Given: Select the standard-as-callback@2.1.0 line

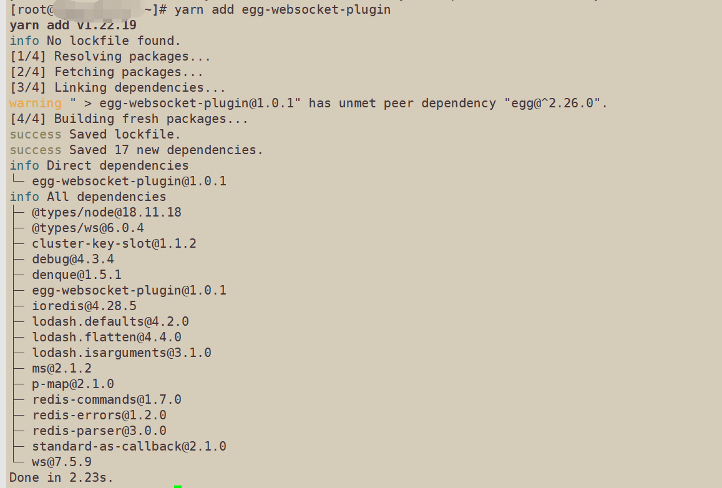Looking at the screenshot, I should click(129, 446).
